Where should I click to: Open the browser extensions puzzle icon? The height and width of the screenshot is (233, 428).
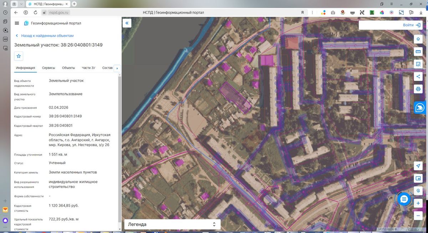click(x=411, y=13)
